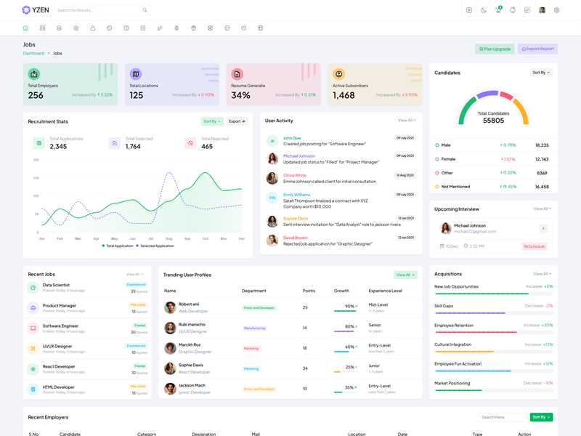This screenshot has height=436, width=581.
Task: Toggle dark mode with the moon icon
Action: pyautogui.click(x=484, y=10)
